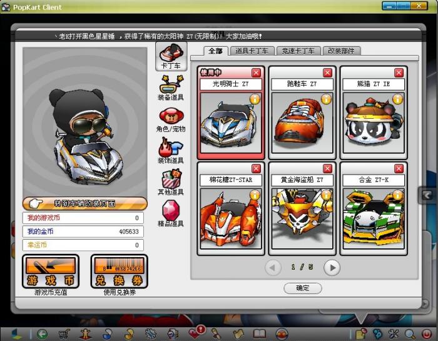The height and width of the screenshot is (341, 438).
Task: Select the 熊猫 Z7 IE kart thumbnail
Action: coord(374,123)
